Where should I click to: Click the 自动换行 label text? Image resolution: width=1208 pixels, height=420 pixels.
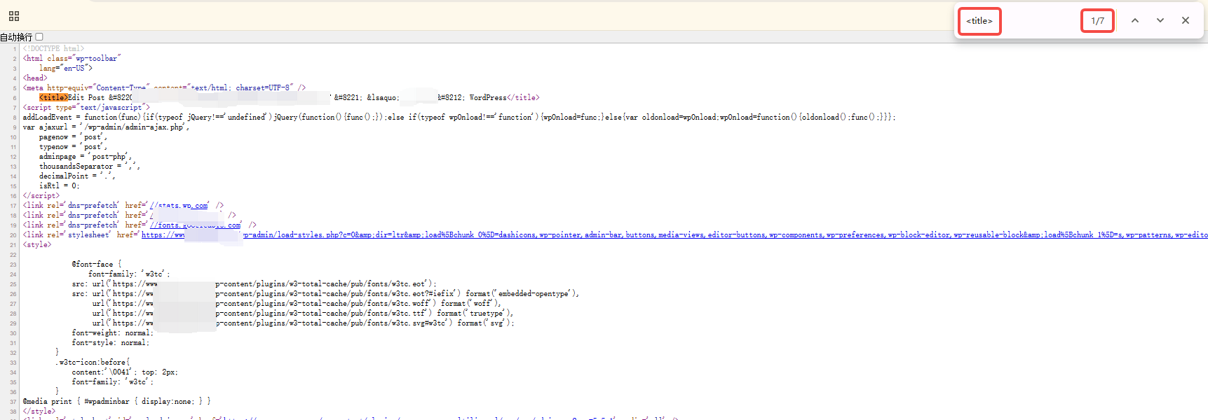16,37
